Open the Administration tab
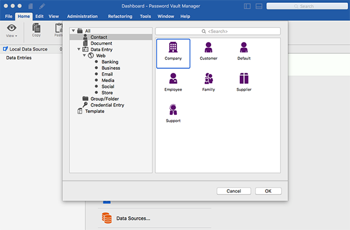The height and width of the screenshot is (230, 350). 82,16
